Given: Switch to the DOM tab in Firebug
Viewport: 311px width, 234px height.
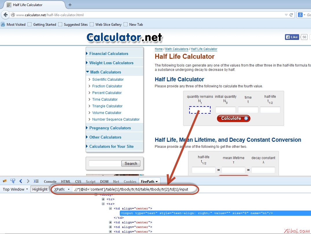Looking at the screenshot, I should coord(104,181).
